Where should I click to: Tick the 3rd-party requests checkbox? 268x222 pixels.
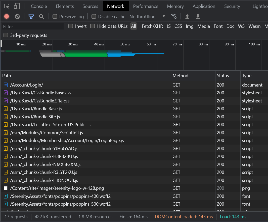pyautogui.click(x=6, y=35)
